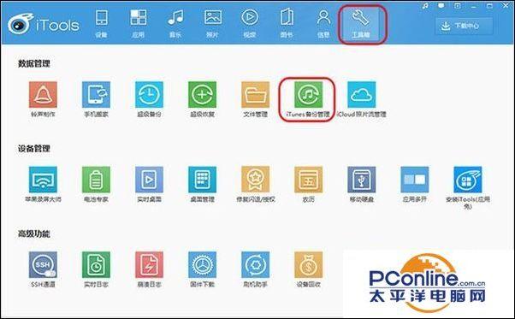This screenshot has width=515, height=319.
Task: Open 固件下载 firmware download icon
Action: 202,264
